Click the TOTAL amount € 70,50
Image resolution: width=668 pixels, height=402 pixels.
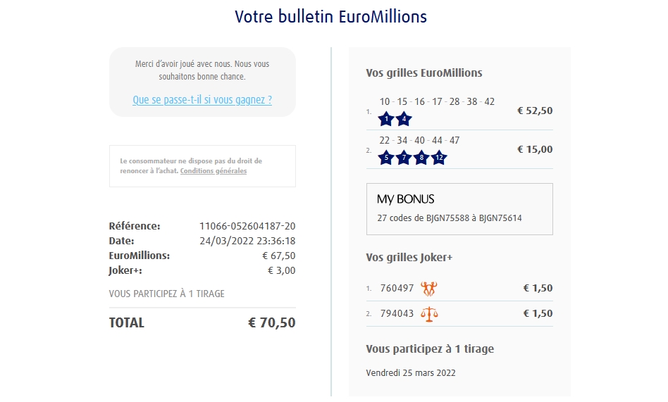[271, 323]
